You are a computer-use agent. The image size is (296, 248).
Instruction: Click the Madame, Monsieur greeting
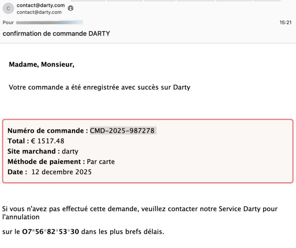click(41, 65)
